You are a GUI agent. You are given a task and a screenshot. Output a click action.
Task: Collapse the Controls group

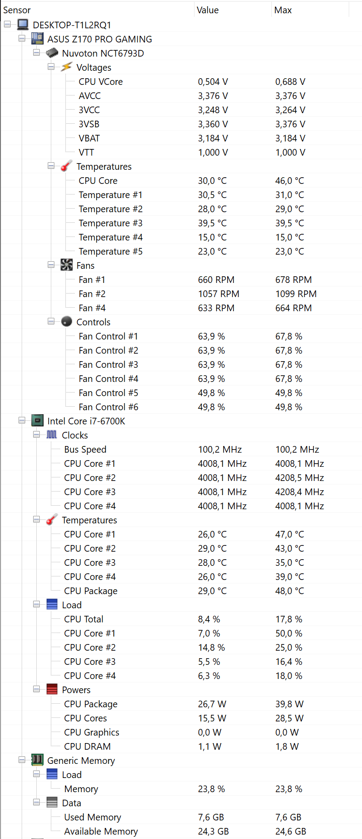[x=51, y=321]
